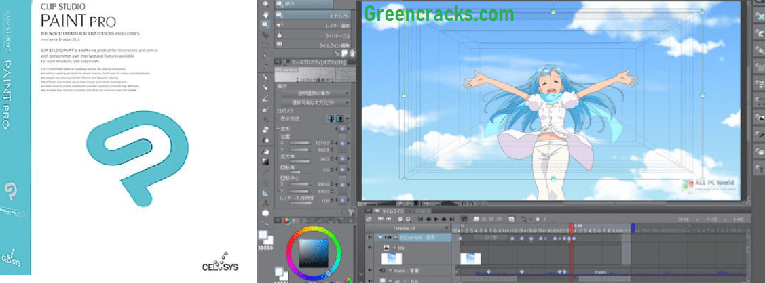Click the right middle camera frame handle
Screen dimensions: 765x283
[x=703, y=94]
